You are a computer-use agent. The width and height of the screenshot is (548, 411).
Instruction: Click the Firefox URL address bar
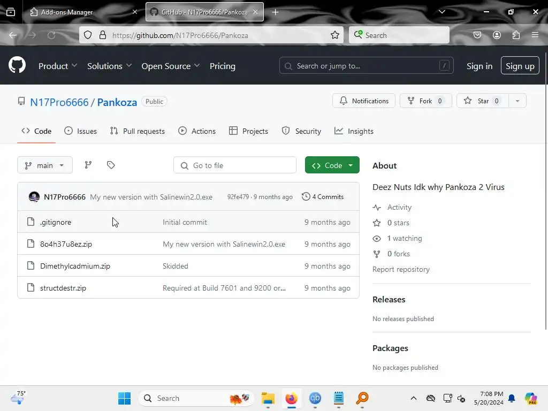point(211,35)
